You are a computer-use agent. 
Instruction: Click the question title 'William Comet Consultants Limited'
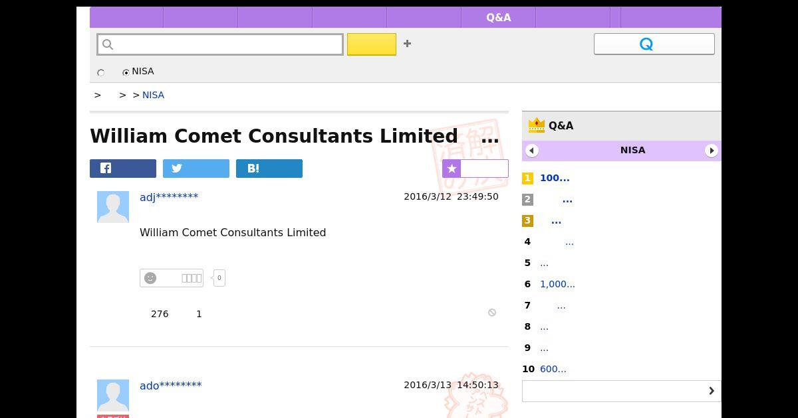tap(273, 136)
